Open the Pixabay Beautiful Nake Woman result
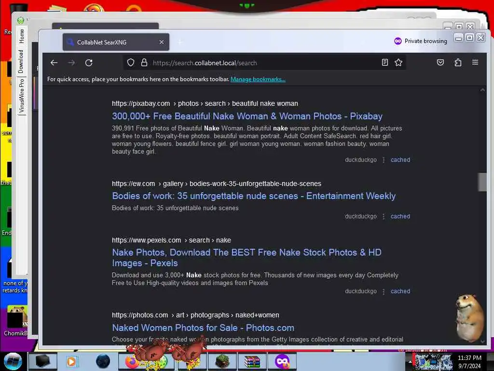The image size is (494, 371). pos(247,116)
